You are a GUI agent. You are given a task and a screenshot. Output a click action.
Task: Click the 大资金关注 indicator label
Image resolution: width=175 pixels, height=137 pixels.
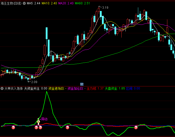32,88
